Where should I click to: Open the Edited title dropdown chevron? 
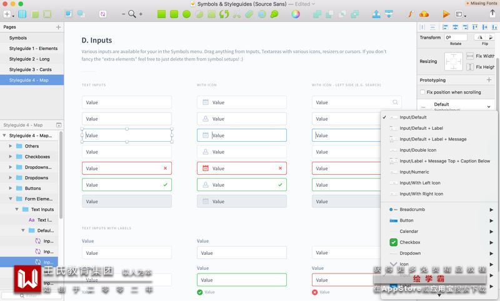tap(313, 4)
